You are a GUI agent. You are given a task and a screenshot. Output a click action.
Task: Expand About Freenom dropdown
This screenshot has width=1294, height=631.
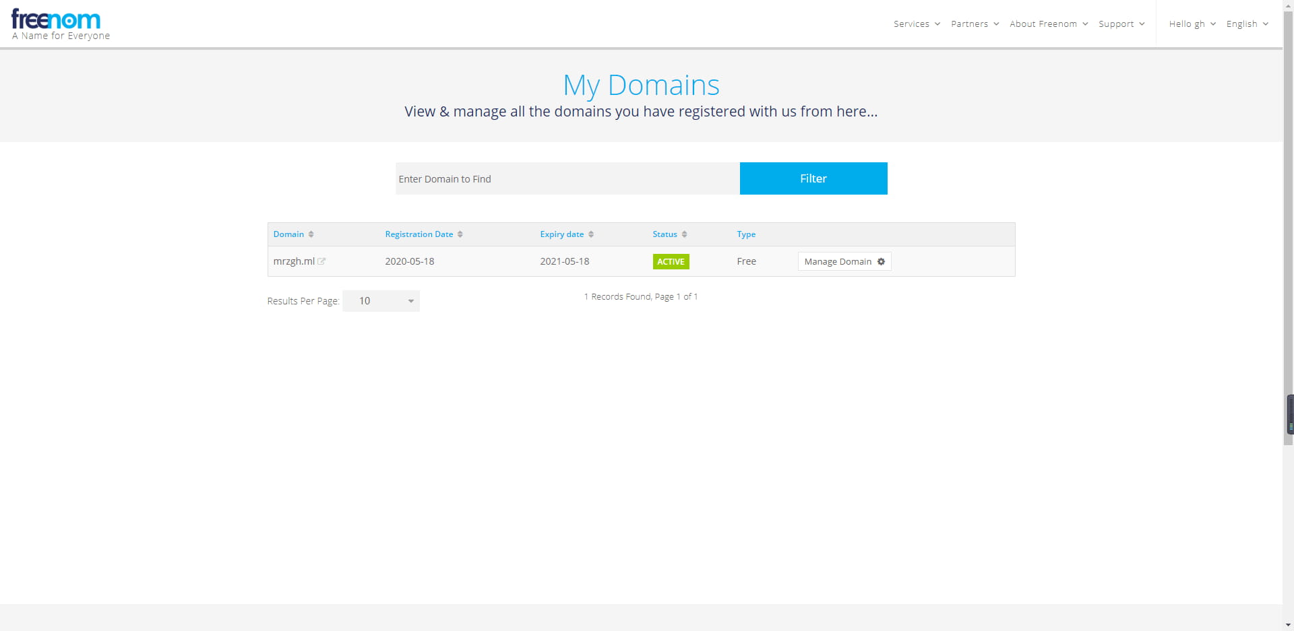(1048, 24)
